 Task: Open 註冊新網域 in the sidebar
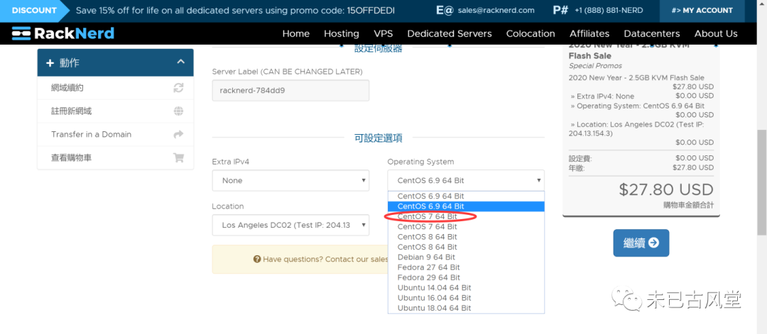tap(116, 111)
